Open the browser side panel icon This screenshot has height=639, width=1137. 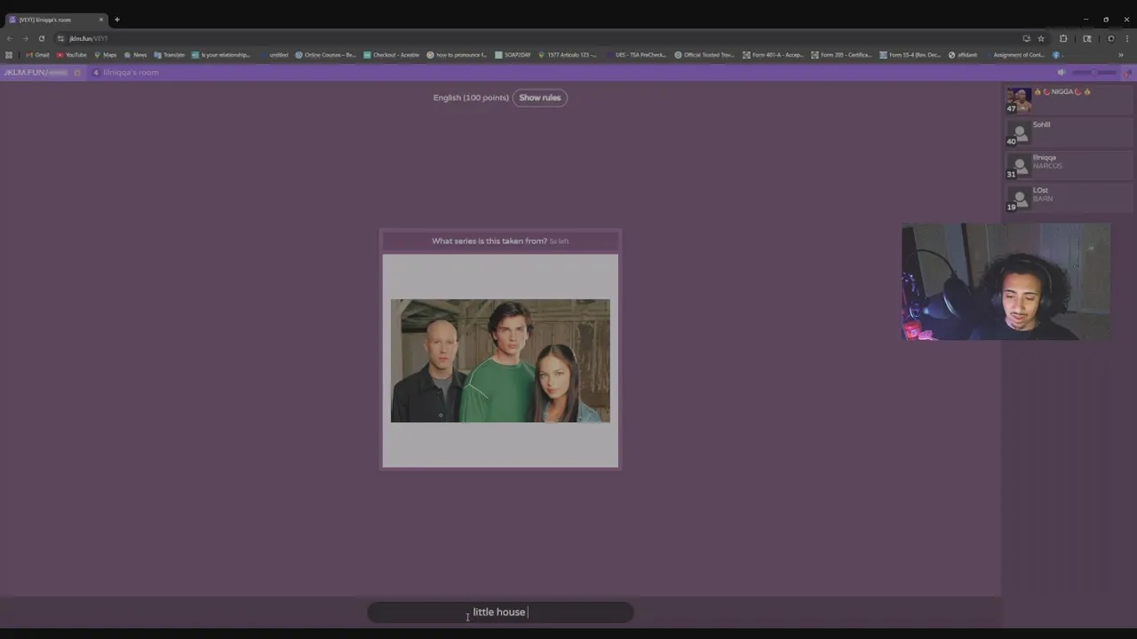[x=1086, y=38]
